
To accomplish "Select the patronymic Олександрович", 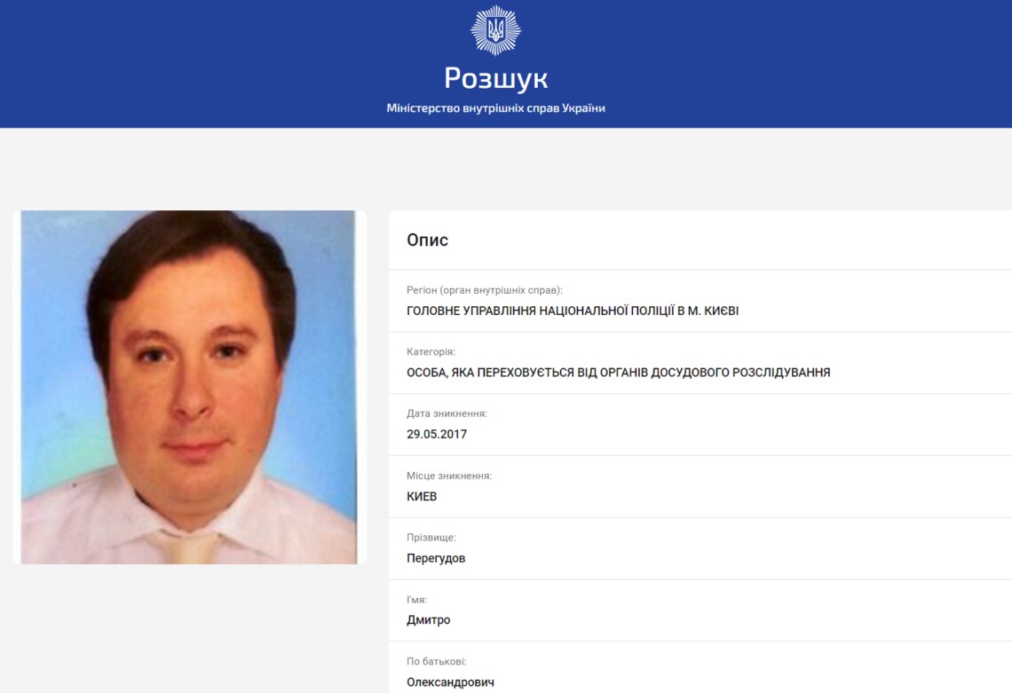I will 450,682.
